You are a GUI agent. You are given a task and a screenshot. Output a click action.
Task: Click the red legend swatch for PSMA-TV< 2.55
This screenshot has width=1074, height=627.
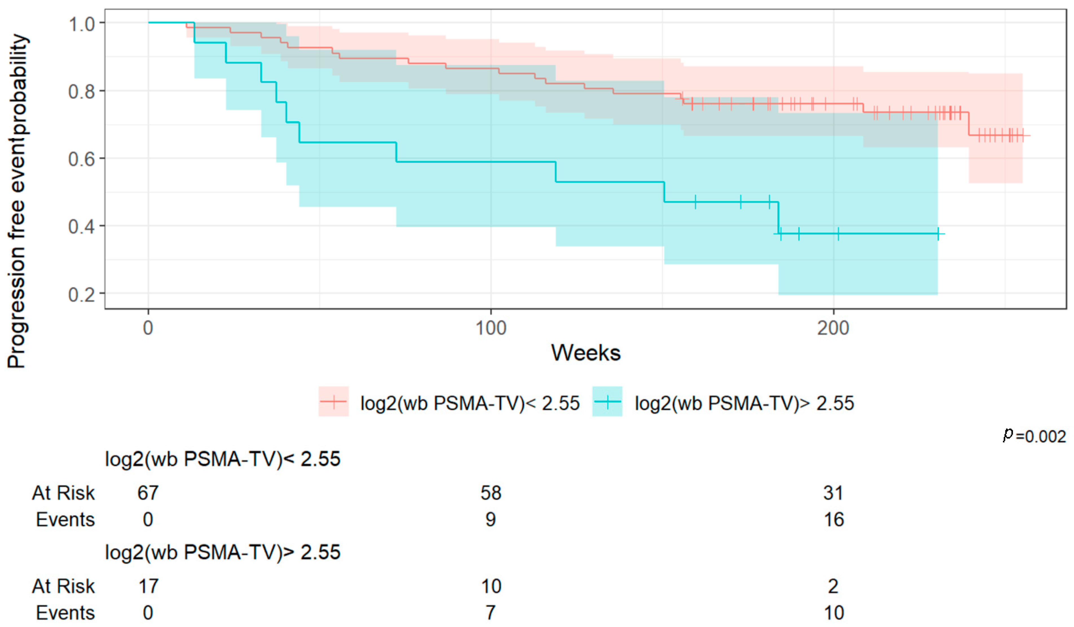[x=333, y=401]
